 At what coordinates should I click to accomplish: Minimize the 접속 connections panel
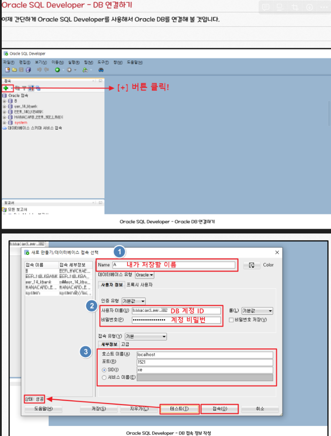100,81
